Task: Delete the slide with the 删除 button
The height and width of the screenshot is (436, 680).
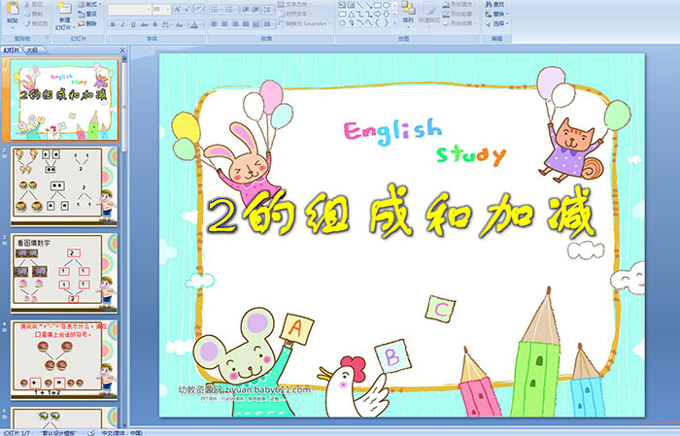Action: 88,23
